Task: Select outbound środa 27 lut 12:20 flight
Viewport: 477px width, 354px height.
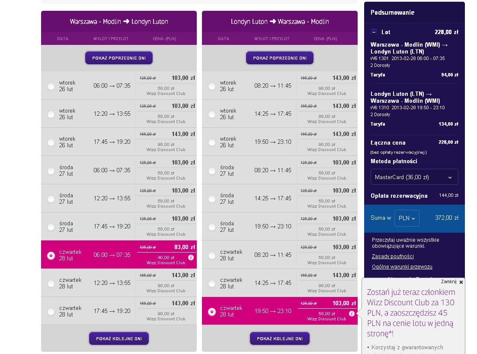Action: coord(51,199)
